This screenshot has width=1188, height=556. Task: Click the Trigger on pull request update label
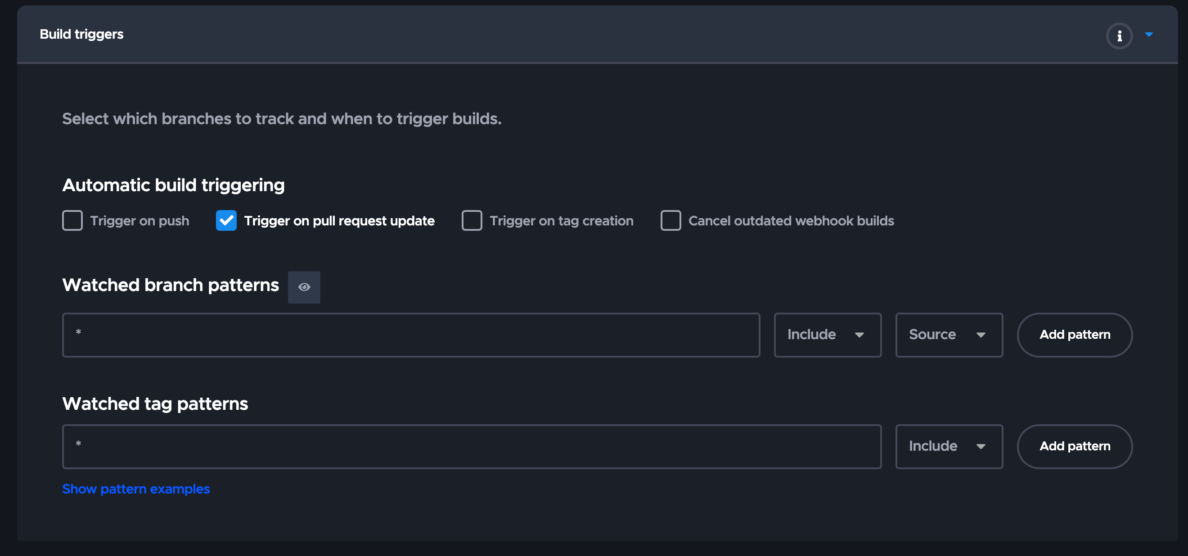[x=339, y=221]
